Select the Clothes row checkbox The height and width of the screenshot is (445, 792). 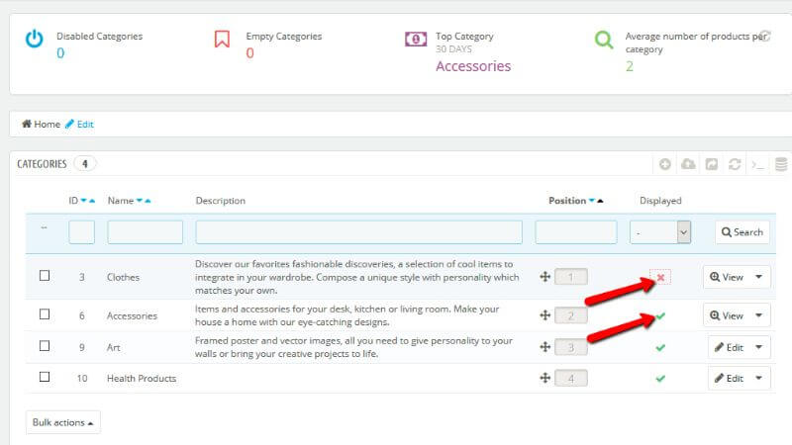coord(45,276)
